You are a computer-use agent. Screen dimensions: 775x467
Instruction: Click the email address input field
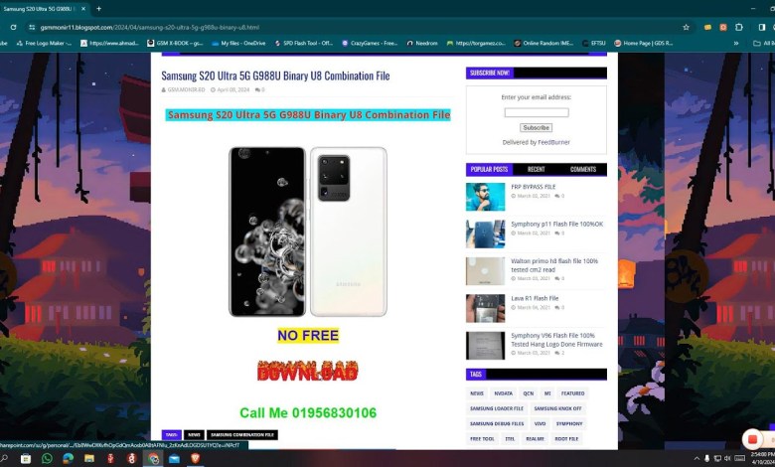point(537,112)
